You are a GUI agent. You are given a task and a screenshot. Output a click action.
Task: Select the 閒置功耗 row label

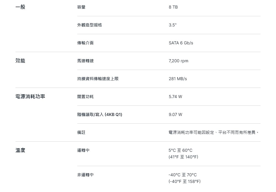pos(85,97)
